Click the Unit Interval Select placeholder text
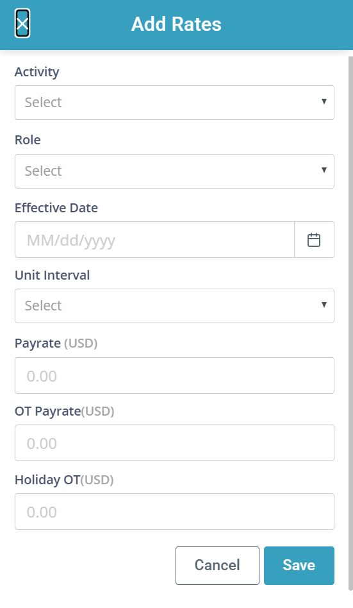This screenshot has height=608, width=353. point(43,305)
